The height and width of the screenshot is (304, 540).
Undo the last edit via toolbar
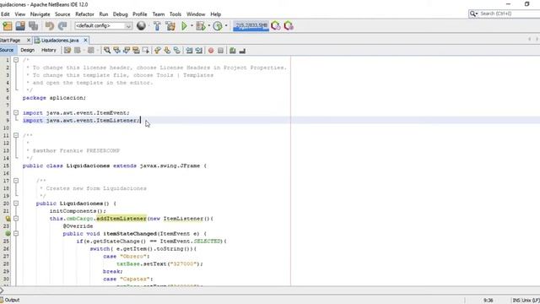click(50, 26)
